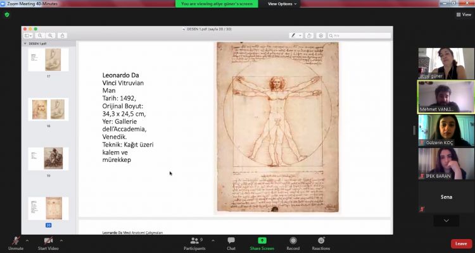The width and height of the screenshot is (475, 253).
Task: Click the Unmute microphone icon
Action: [x=16, y=240]
